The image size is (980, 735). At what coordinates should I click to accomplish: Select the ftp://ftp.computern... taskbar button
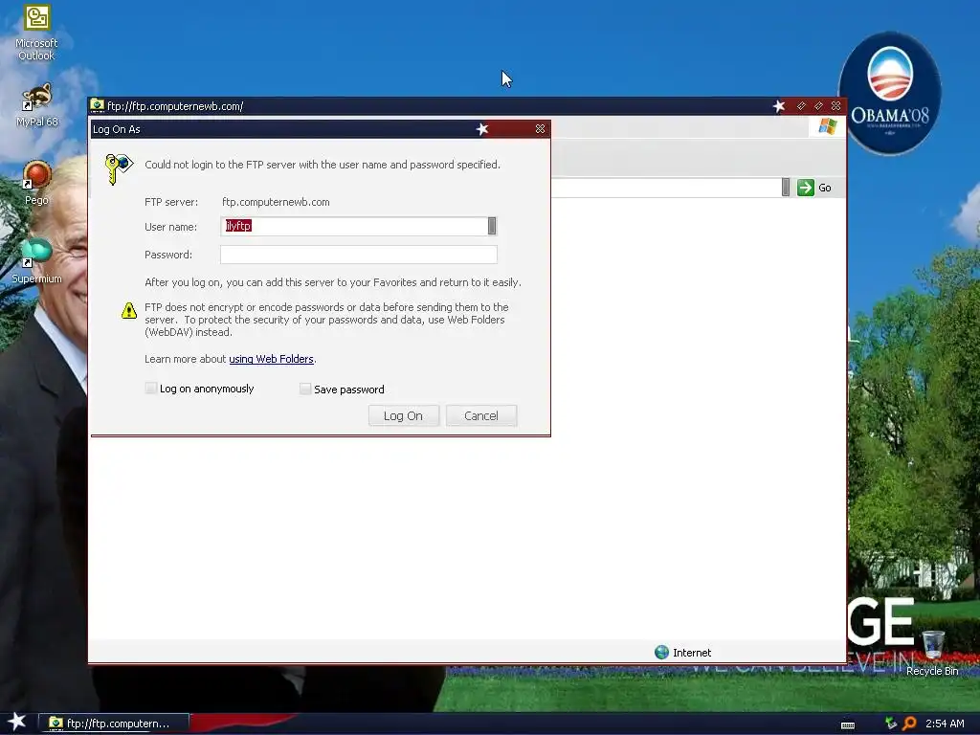[x=115, y=724]
